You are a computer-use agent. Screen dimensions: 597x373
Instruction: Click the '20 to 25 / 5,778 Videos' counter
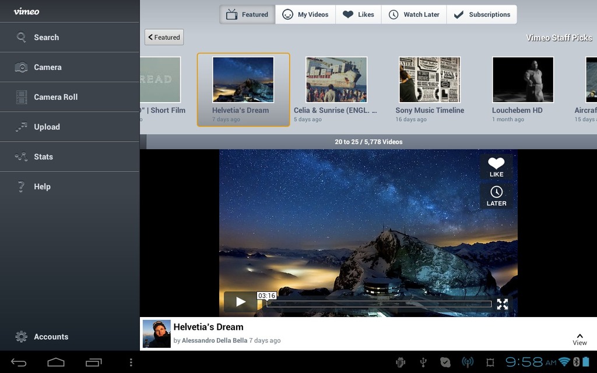coord(368,142)
